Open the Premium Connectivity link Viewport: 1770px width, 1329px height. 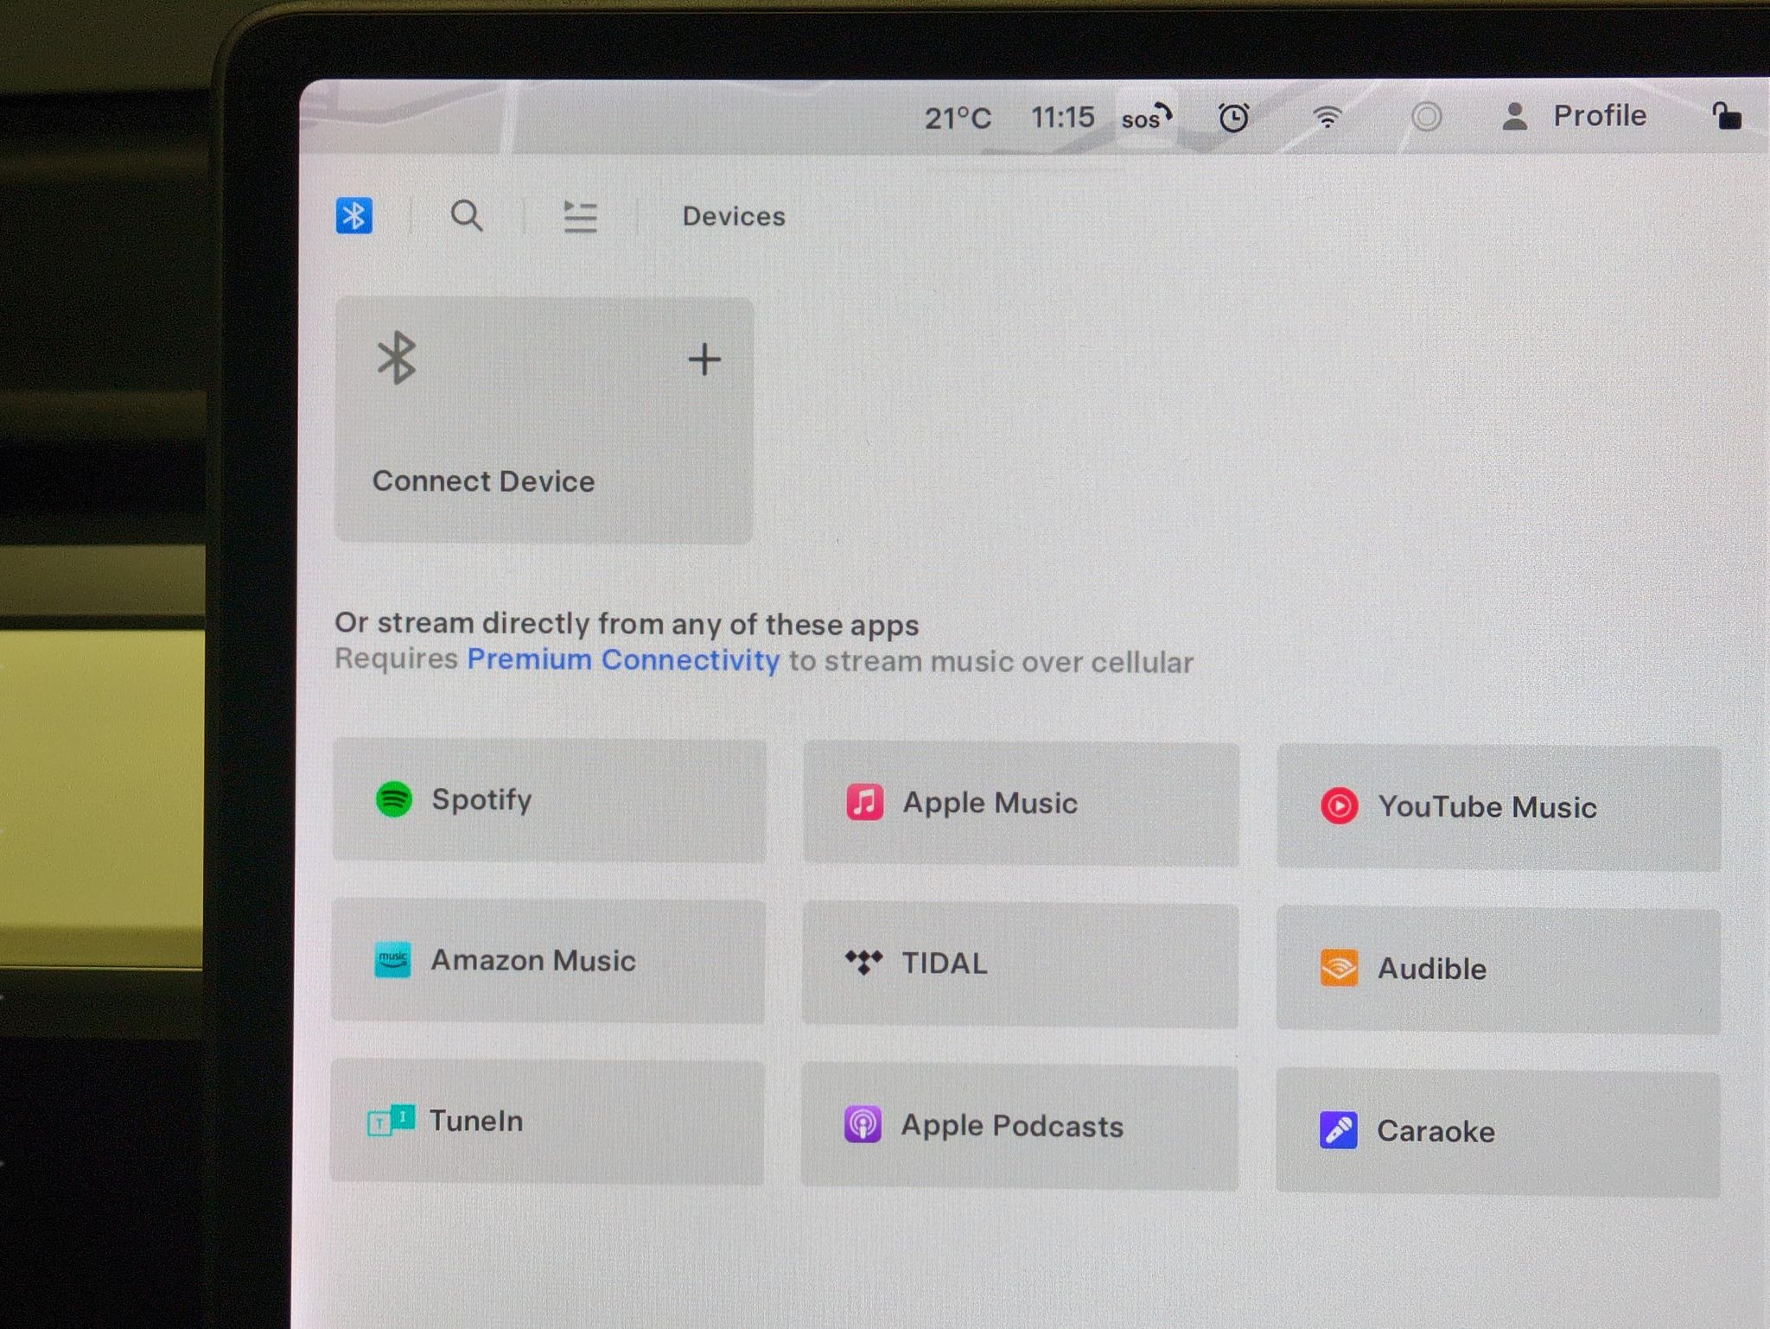point(623,660)
